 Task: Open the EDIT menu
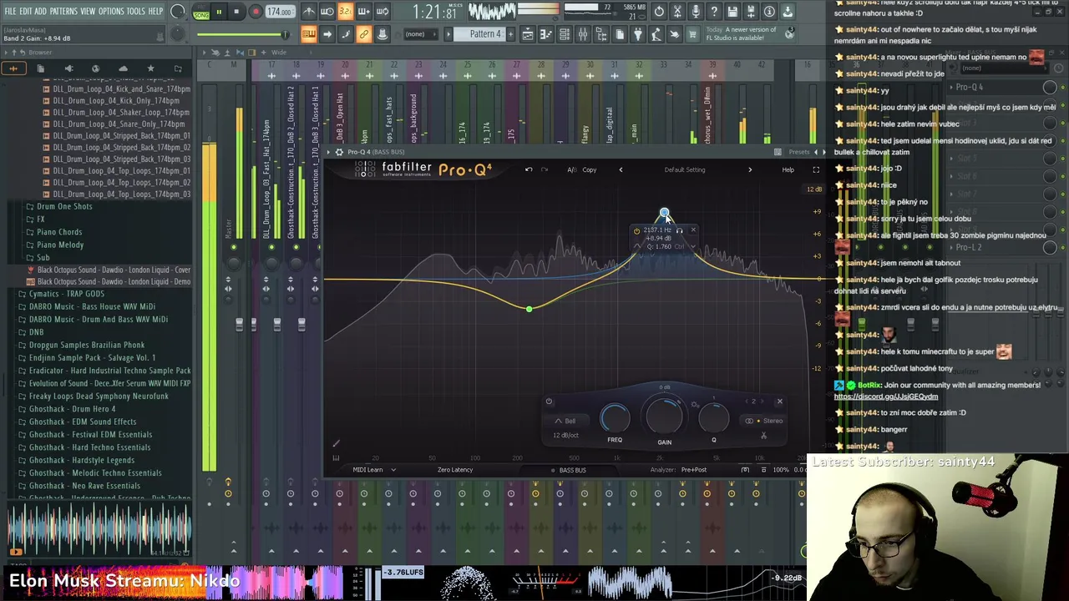tap(27, 11)
